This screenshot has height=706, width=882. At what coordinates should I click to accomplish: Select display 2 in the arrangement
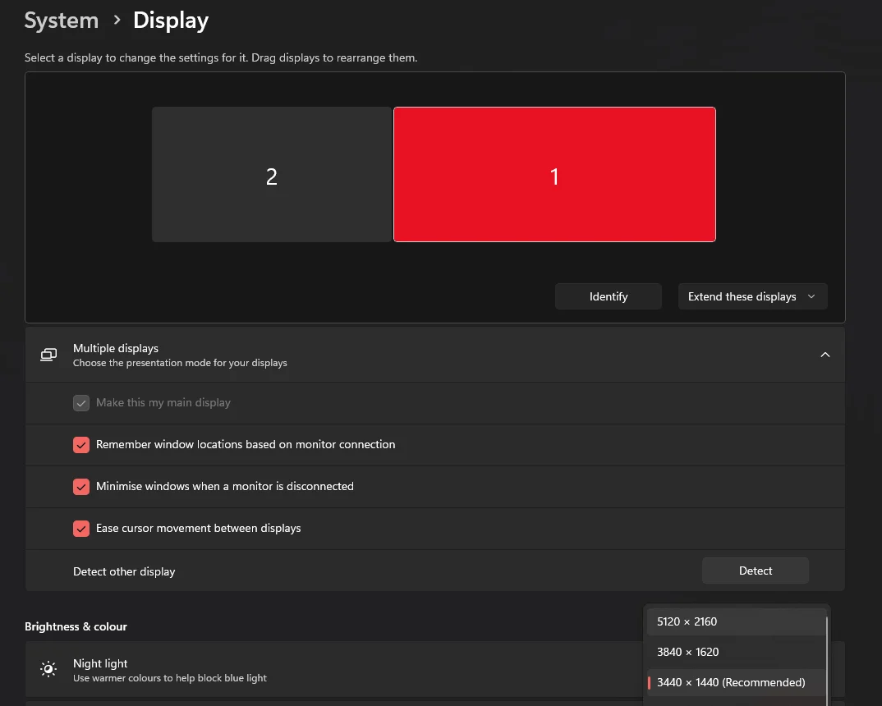pos(272,174)
